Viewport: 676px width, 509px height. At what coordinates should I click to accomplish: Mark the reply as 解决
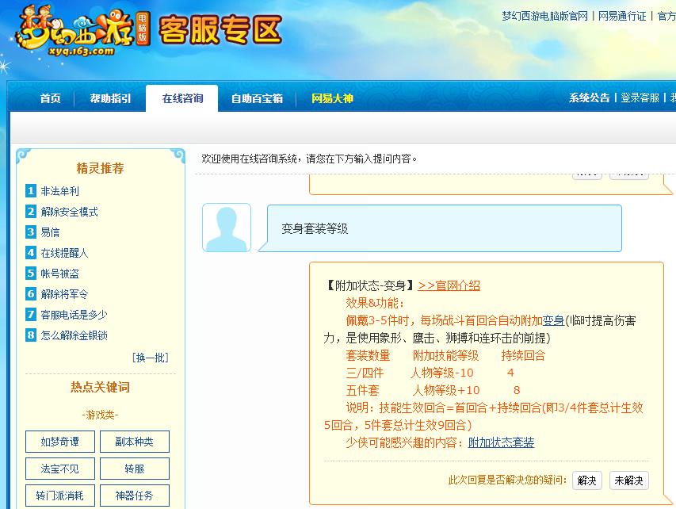click(x=586, y=480)
